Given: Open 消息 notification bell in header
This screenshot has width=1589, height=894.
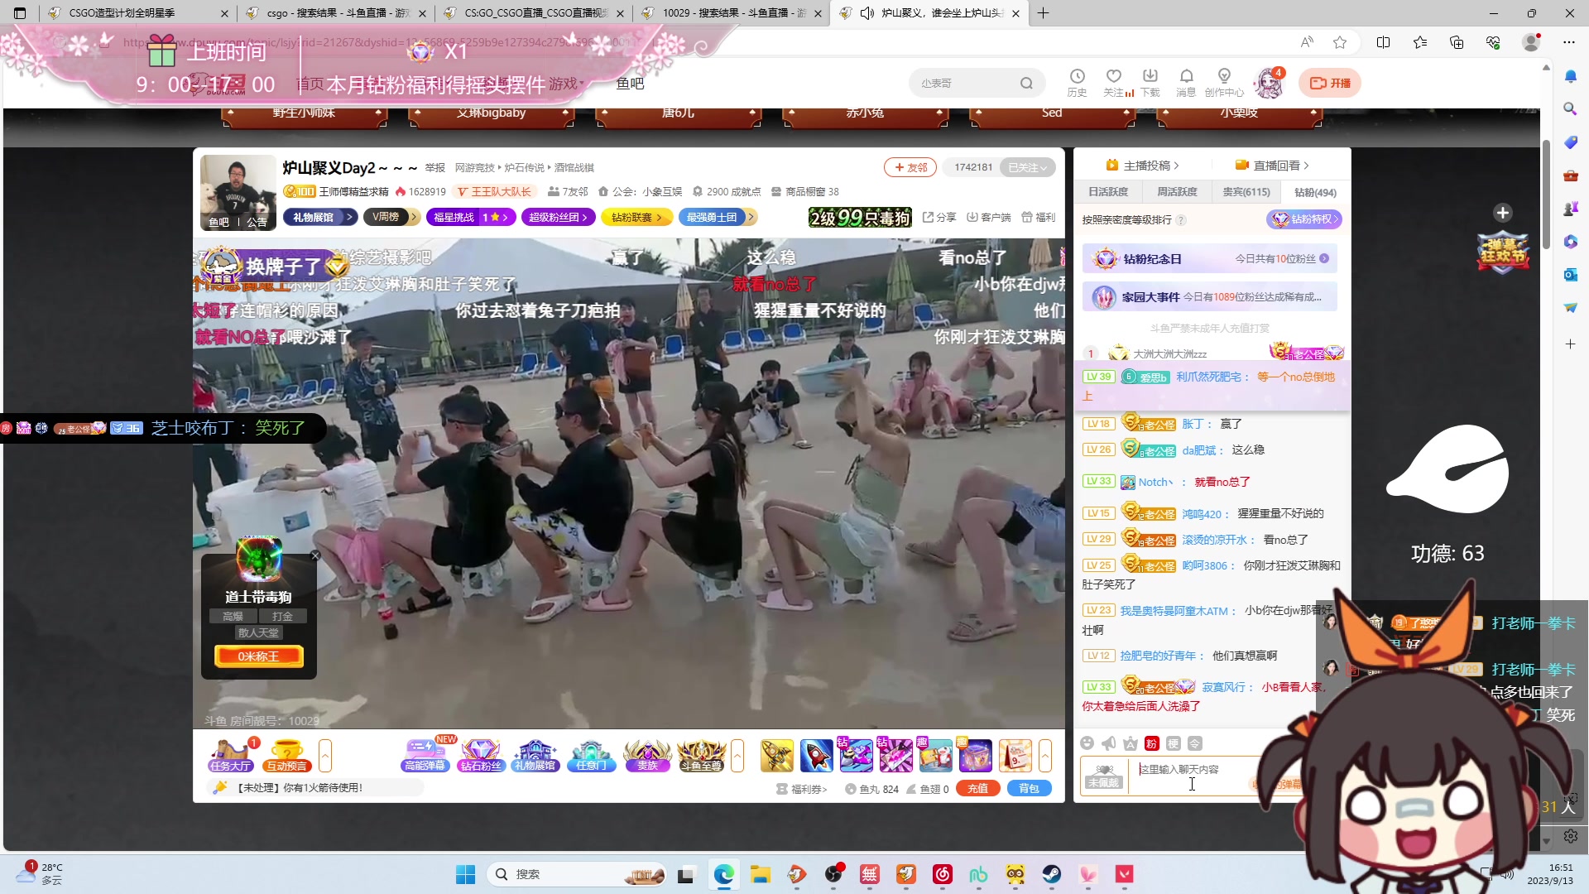Looking at the screenshot, I should pyautogui.click(x=1186, y=82).
